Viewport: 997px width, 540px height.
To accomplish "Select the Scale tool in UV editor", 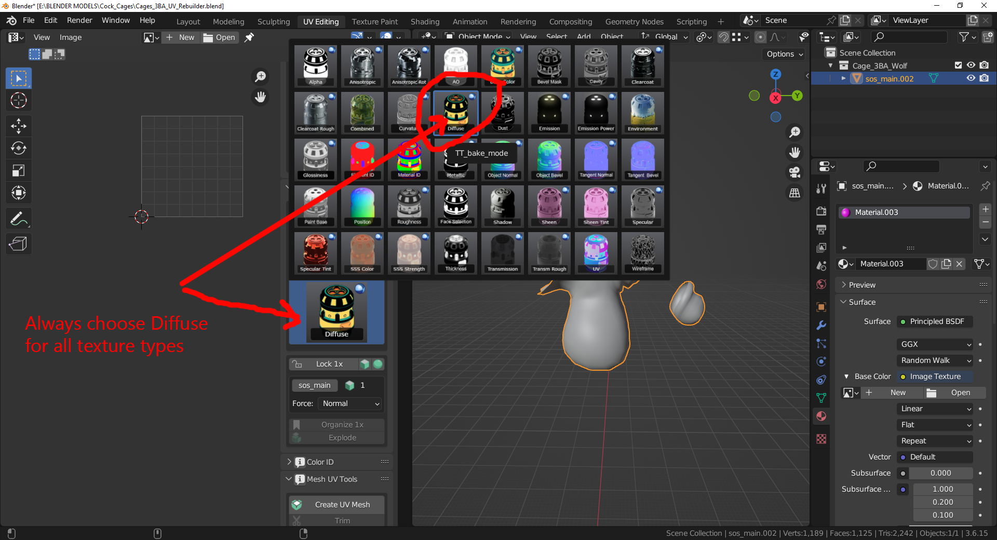I will pyautogui.click(x=19, y=170).
